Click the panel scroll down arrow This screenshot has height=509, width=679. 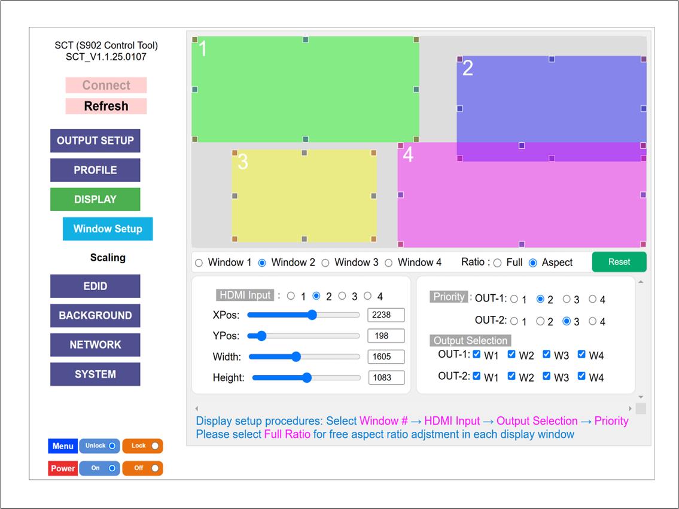click(641, 397)
